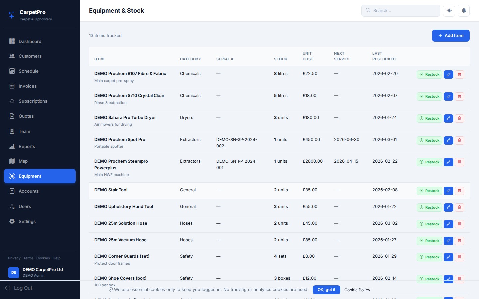This screenshot has width=479, height=299.
Task: Navigate to the Customers section
Action: pos(30,56)
